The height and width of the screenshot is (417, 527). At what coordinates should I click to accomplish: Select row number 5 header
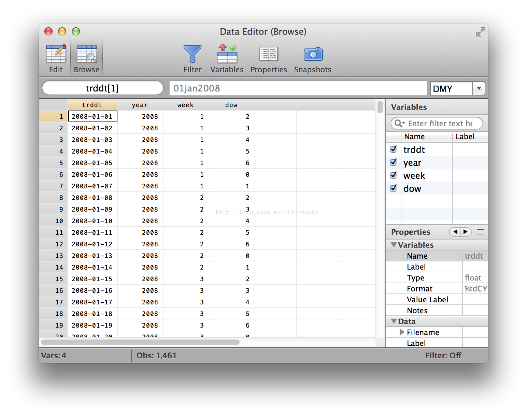tap(54, 163)
